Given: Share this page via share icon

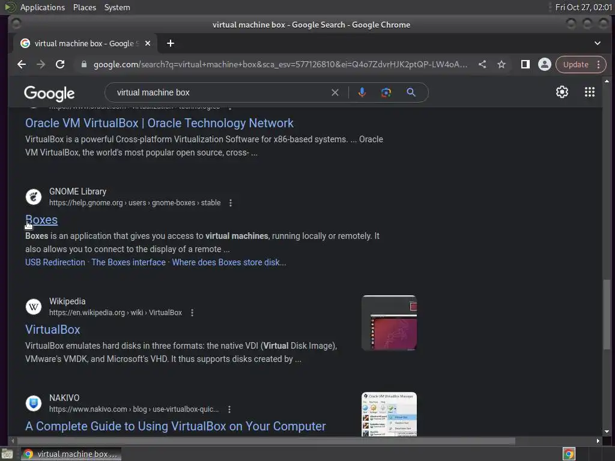Looking at the screenshot, I should coord(482,64).
